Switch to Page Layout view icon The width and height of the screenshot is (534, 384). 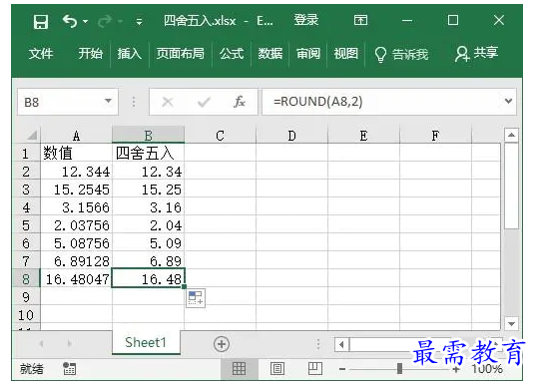277,368
